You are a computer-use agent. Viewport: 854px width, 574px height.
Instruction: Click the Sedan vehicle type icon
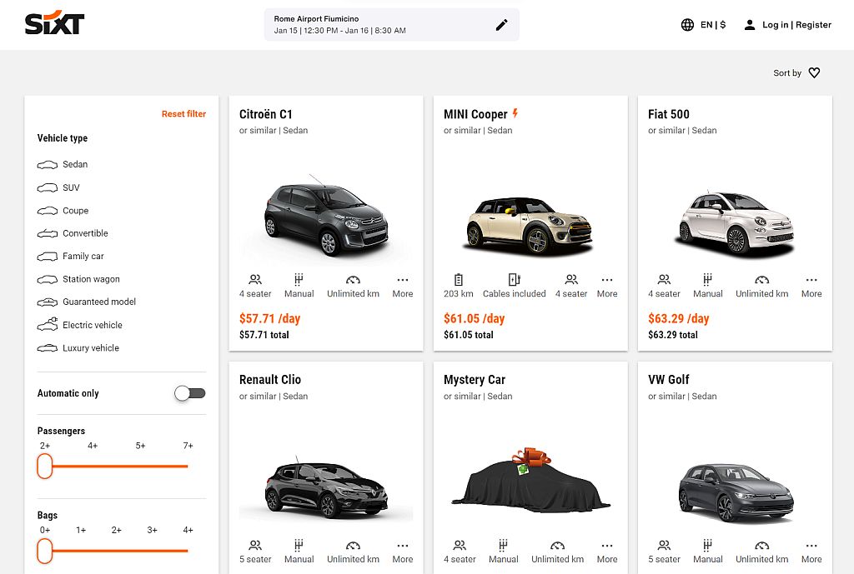pos(48,164)
